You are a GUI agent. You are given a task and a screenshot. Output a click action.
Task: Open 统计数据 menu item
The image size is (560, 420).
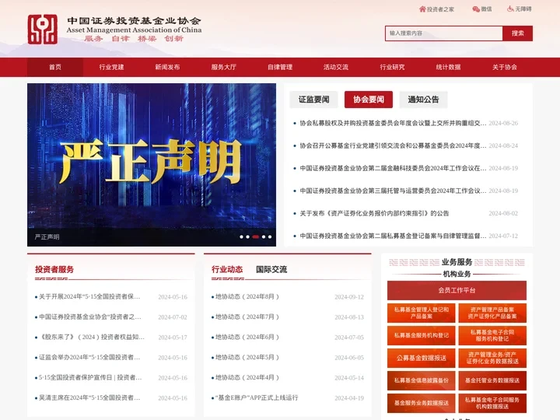coord(448,67)
